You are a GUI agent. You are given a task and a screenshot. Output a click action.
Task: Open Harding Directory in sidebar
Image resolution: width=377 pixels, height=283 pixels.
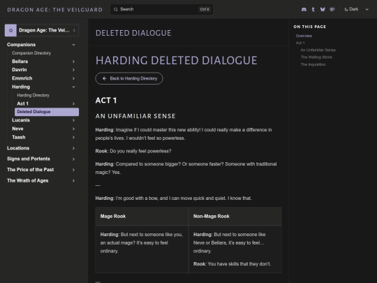point(34,95)
